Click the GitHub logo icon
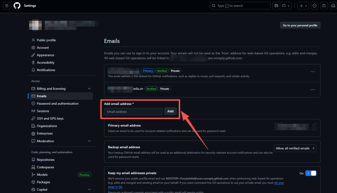Viewport: 337px width, 193px height. [17, 6]
